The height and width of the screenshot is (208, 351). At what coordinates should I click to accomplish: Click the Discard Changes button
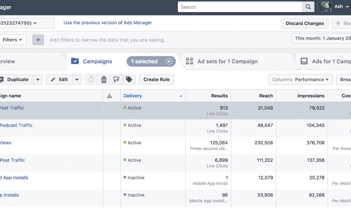coord(305,23)
